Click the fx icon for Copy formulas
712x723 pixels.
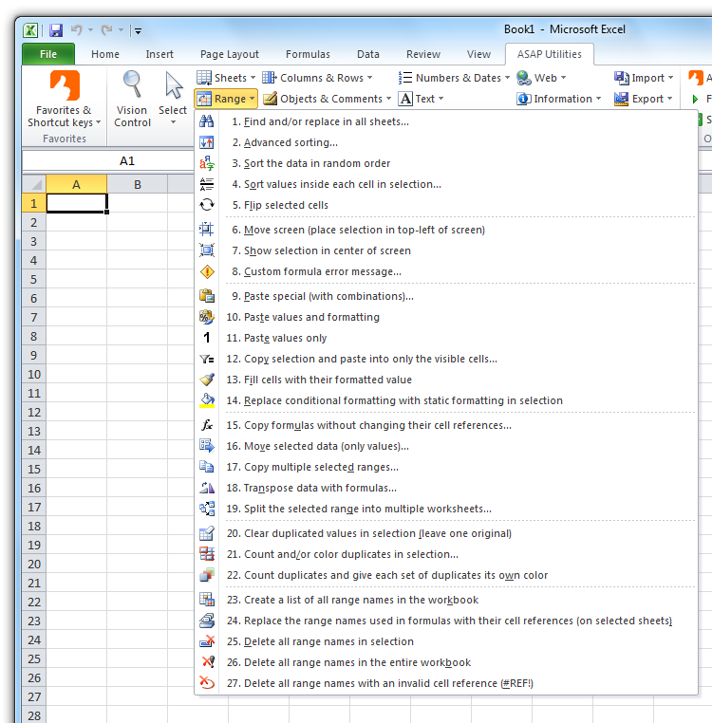tap(207, 425)
